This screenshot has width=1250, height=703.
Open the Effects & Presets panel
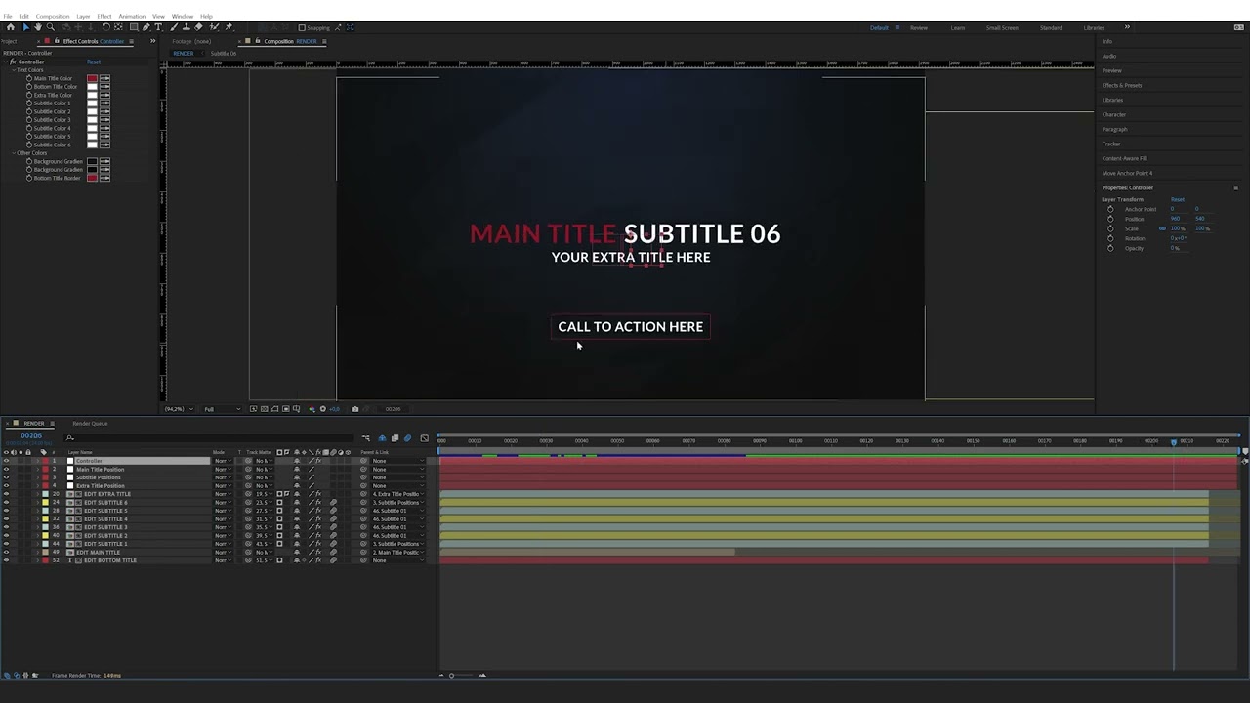click(x=1122, y=85)
